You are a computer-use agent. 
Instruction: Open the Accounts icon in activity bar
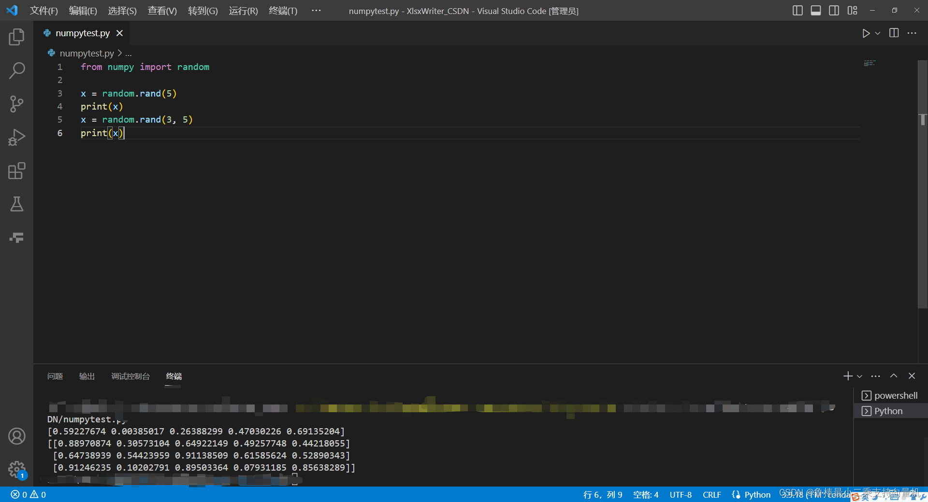(16, 436)
